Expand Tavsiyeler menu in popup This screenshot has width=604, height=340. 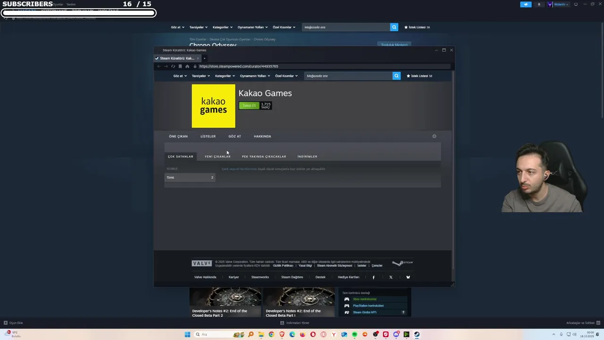point(201,76)
